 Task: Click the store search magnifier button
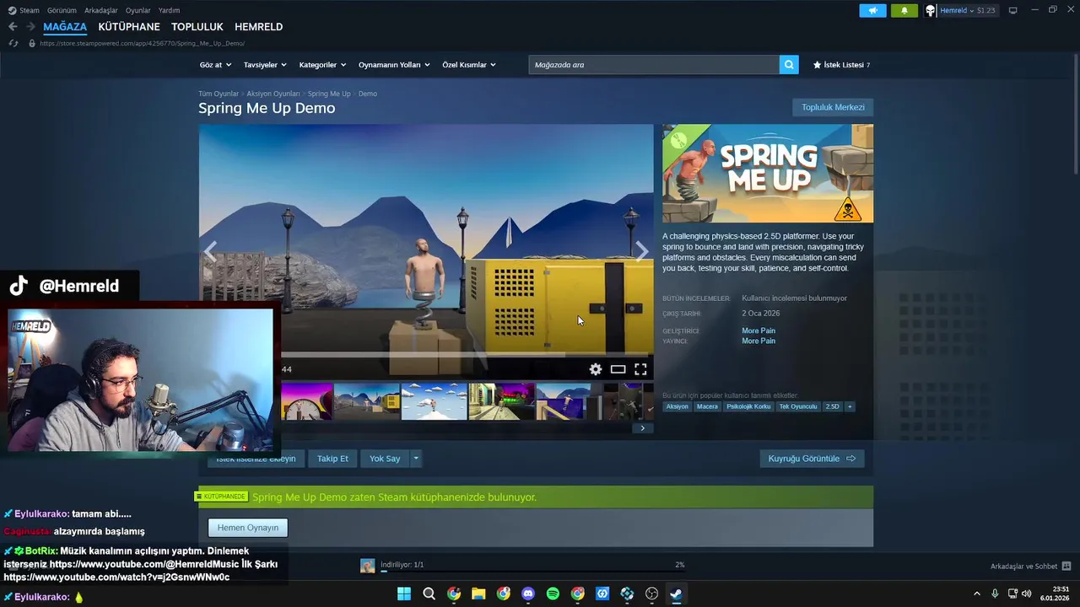[789, 65]
